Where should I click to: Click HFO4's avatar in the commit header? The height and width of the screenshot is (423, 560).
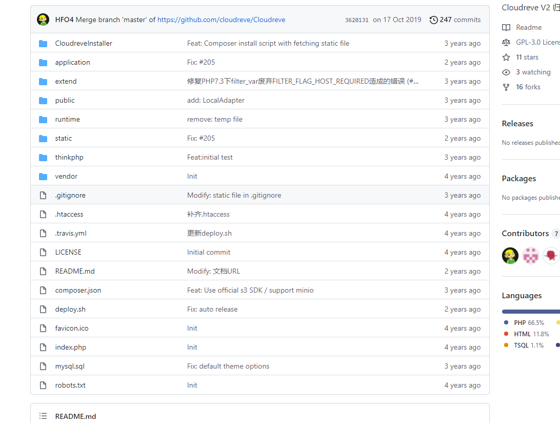pyautogui.click(x=43, y=20)
